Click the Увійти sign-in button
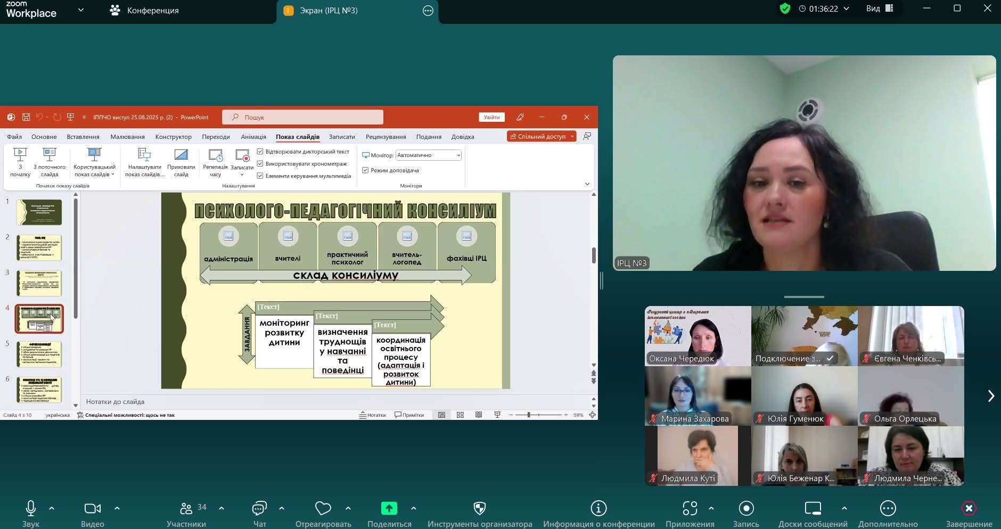 491,117
